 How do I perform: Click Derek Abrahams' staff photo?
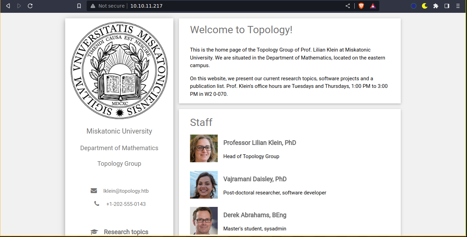[x=204, y=221]
